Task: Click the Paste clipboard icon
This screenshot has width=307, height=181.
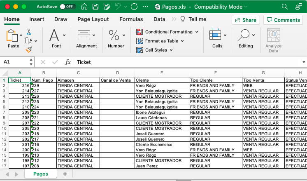Action: 12,35
